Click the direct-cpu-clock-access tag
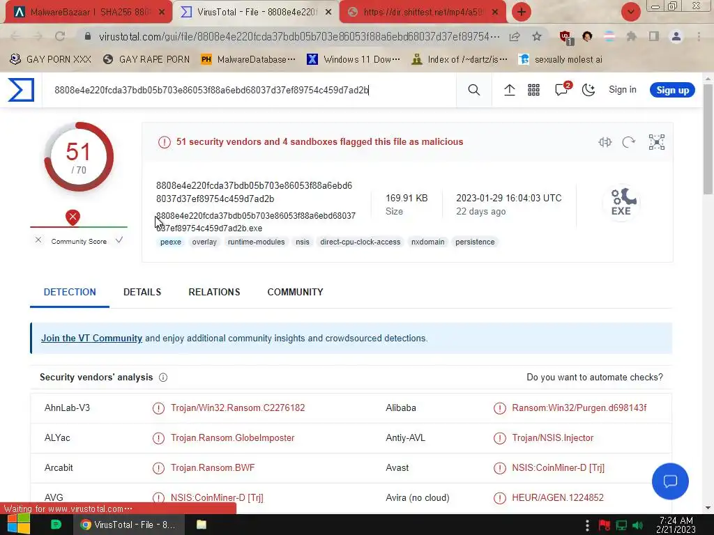This screenshot has width=714, height=535. click(x=360, y=242)
